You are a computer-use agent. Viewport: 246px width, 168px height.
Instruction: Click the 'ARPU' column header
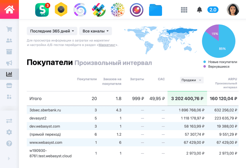[232, 79]
